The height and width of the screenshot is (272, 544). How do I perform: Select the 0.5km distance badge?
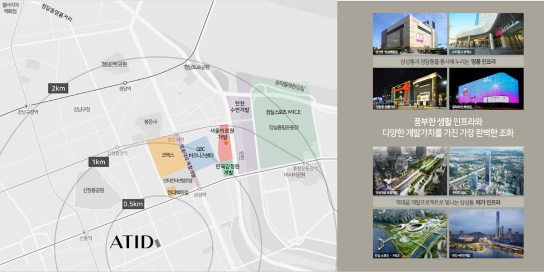133,204
